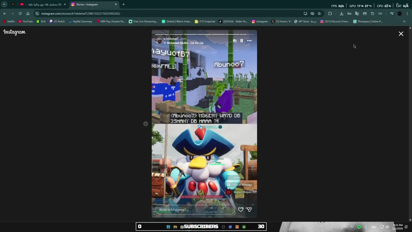Open the PayPal: Summary bookmark
The height and width of the screenshot is (232, 412).
click(80, 22)
